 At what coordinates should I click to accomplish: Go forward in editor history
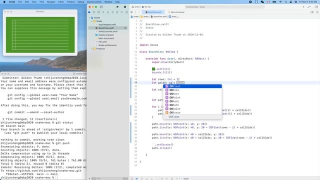tap(139, 12)
